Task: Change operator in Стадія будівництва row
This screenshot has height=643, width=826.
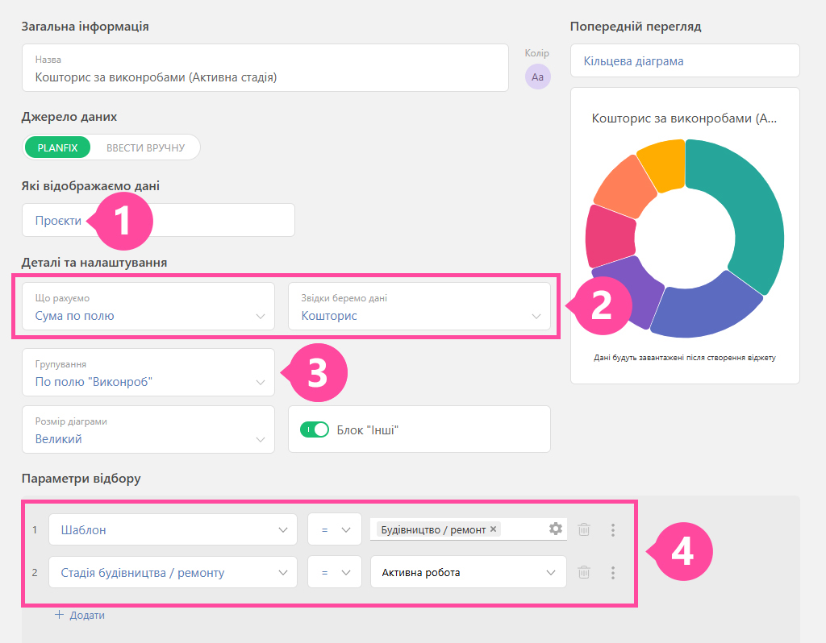Action: pos(335,572)
